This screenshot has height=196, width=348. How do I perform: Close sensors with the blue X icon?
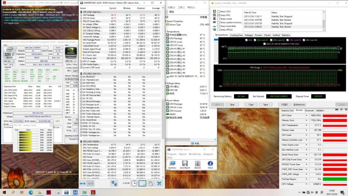[x=159, y=183]
